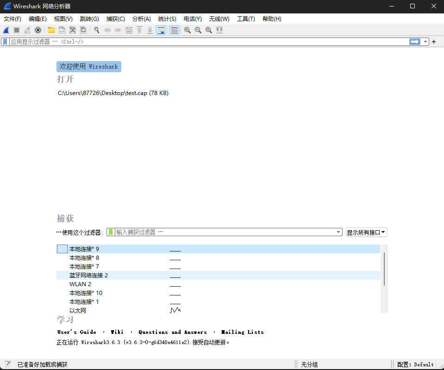Select the 蓝牙网络连接 2 interface
The width and height of the screenshot is (444, 370).
point(218,276)
